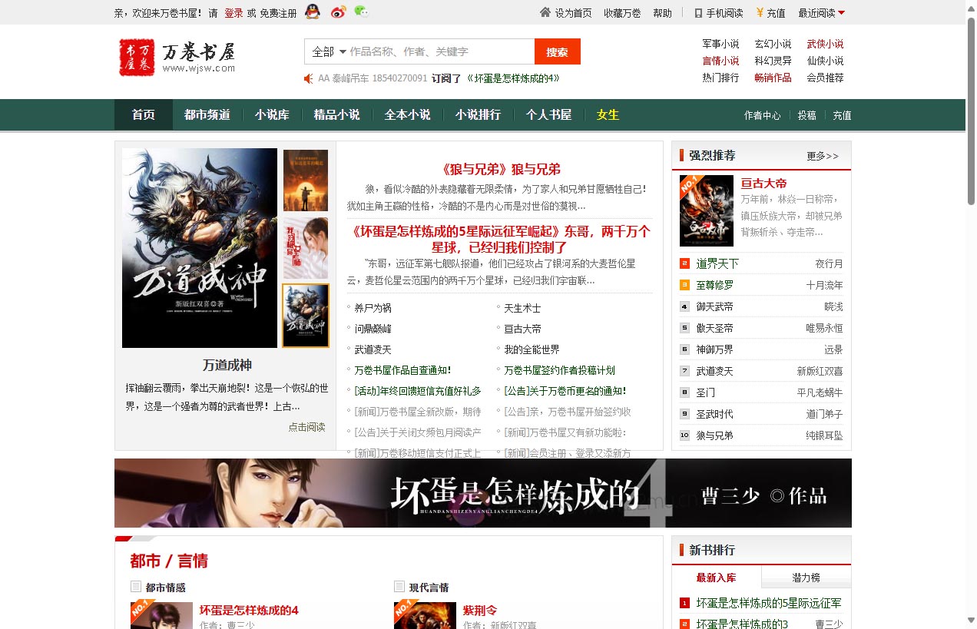Click the 万卷书屋 site logo
The image size is (977, 629).
click(x=177, y=58)
